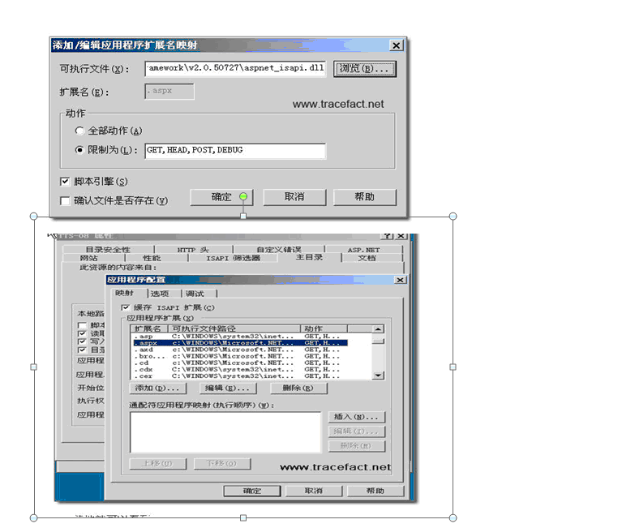Click Browse button next to executable file
Screen dimensions: 635x528
point(364,68)
